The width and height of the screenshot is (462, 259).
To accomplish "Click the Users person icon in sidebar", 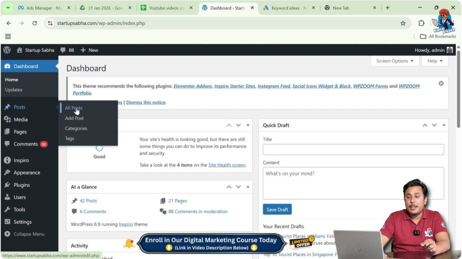I will point(7,197).
